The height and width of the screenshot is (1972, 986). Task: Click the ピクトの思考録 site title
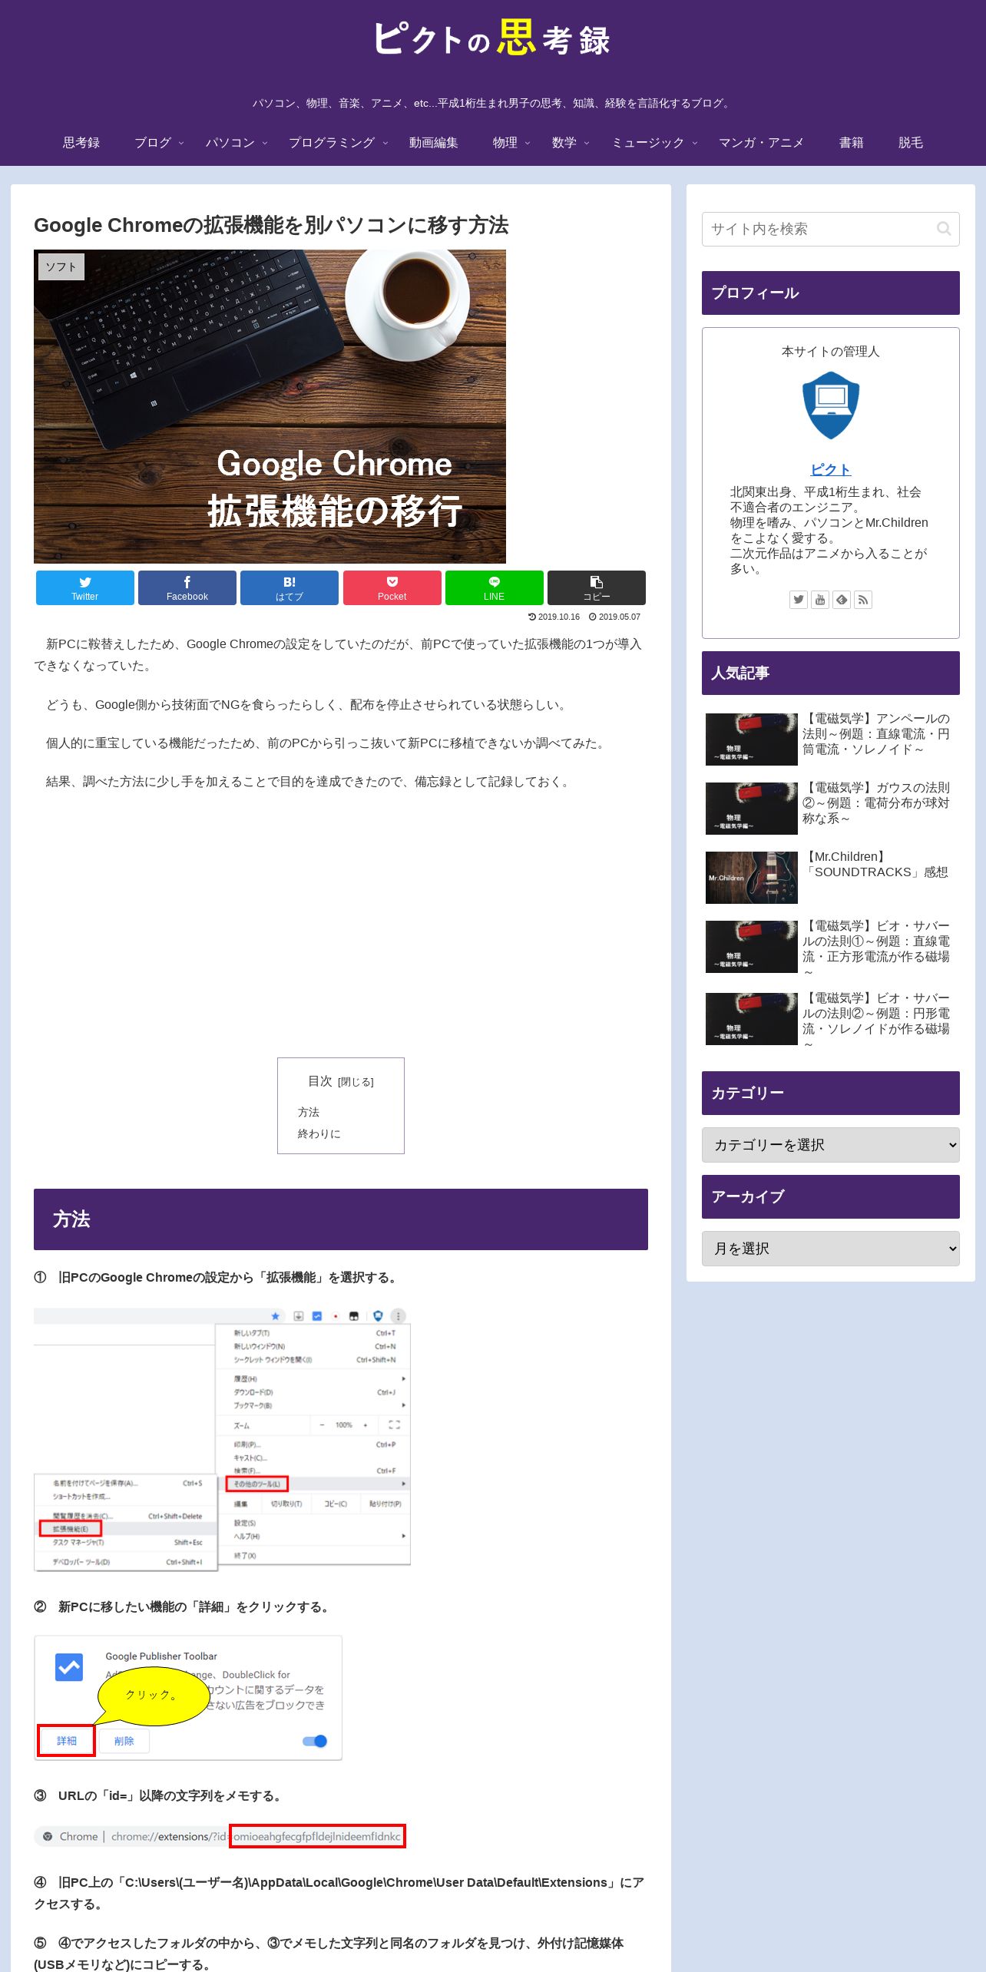(x=492, y=38)
